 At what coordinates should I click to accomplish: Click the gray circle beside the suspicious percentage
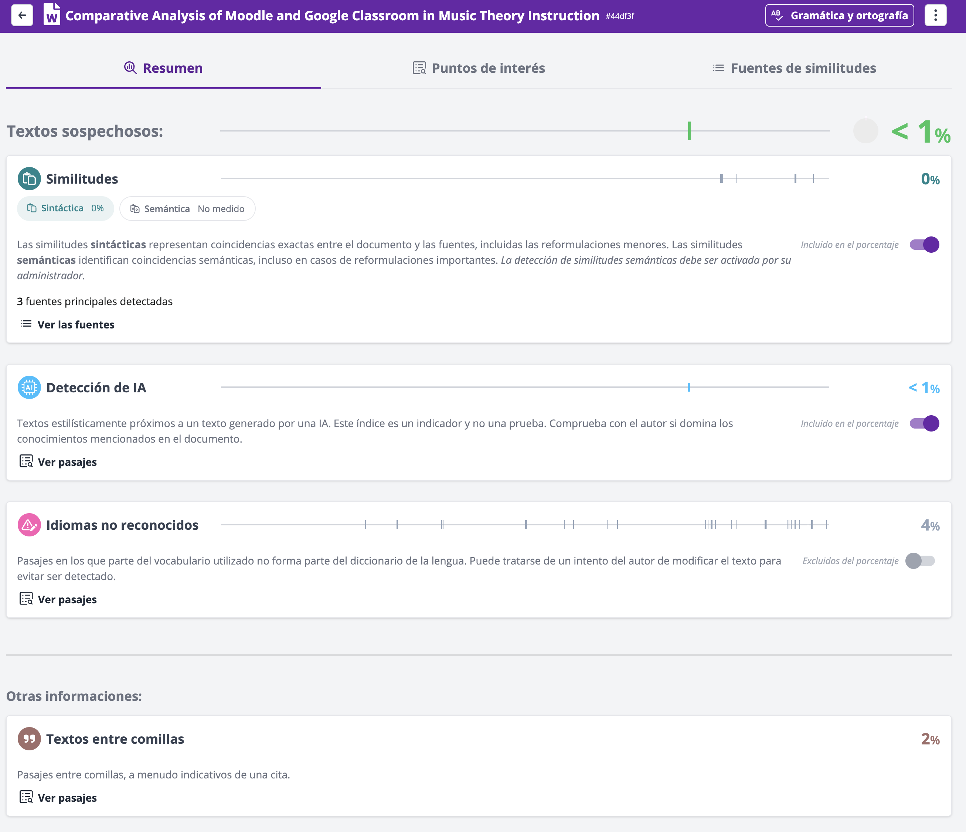pyautogui.click(x=865, y=131)
